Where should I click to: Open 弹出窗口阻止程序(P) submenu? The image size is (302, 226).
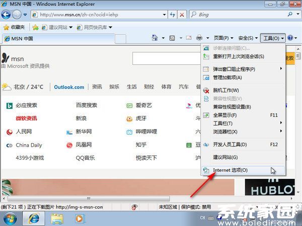[243, 69]
